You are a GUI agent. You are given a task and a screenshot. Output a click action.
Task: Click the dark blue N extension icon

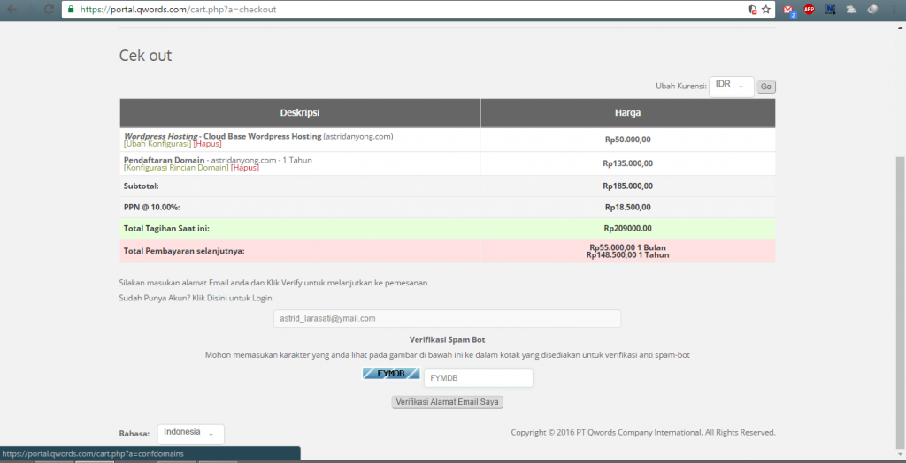coord(830,10)
